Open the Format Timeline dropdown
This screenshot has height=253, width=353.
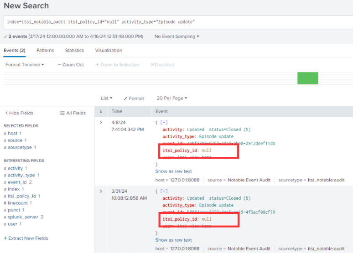pos(25,65)
